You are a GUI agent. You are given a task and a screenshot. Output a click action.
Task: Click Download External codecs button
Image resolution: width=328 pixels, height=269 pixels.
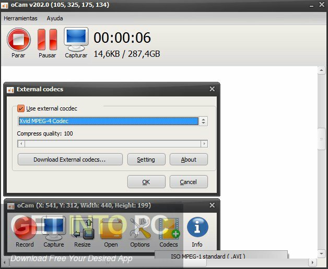[x=70, y=160]
